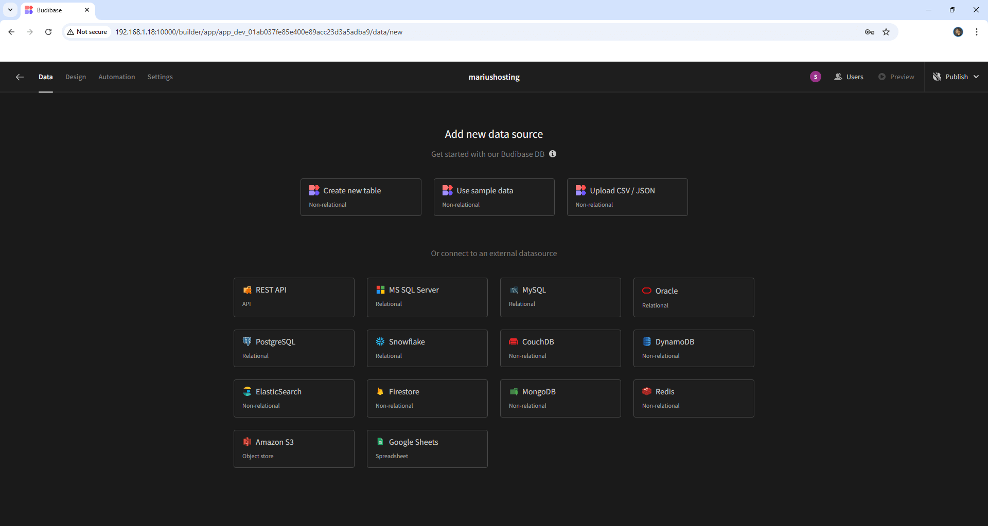Go back using the app header arrow
Image resolution: width=988 pixels, height=526 pixels.
[x=20, y=77]
